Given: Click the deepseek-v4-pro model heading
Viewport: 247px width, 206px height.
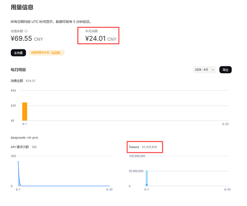Looking at the screenshot, I should [x=24, y=138].
